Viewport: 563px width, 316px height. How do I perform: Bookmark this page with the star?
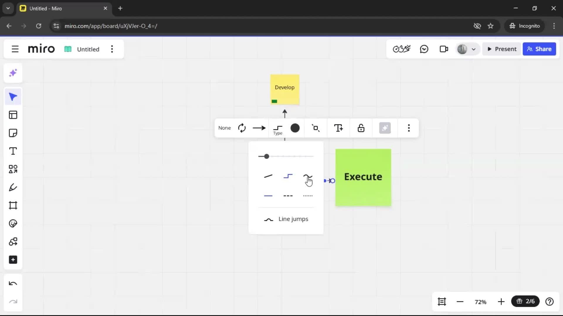491,26
